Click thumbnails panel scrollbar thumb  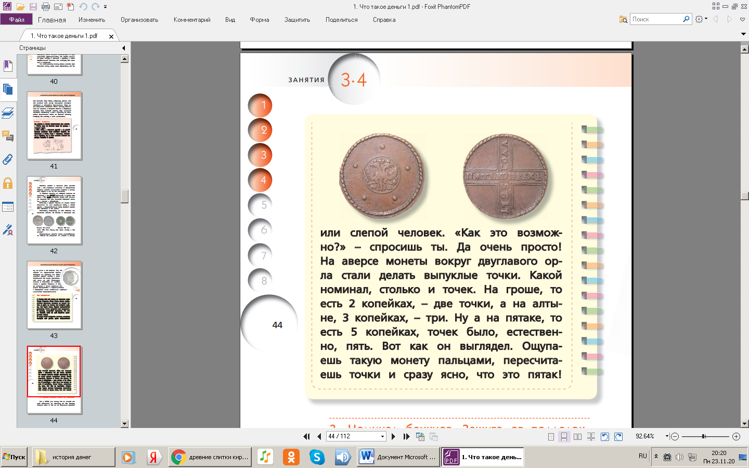click(x=124, y=196)
